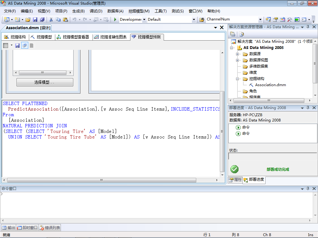
Task: Open the Development configuration dropdown
Action: [144, 20]
